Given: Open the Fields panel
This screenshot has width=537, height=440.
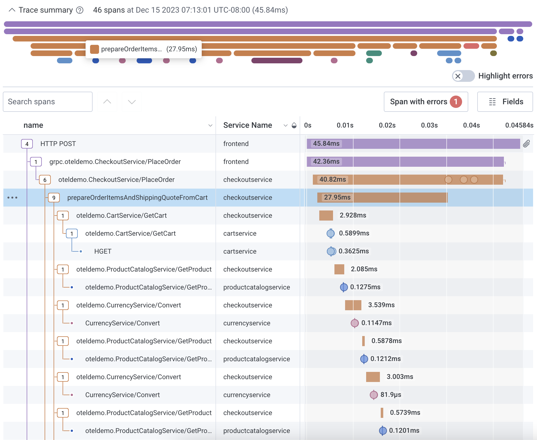Looking at the screenshot, I should 505,102.
